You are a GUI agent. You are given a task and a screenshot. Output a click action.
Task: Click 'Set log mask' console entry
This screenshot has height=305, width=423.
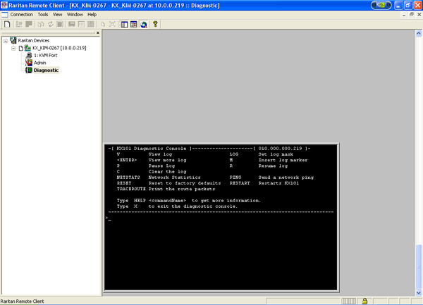pos(276,154)
